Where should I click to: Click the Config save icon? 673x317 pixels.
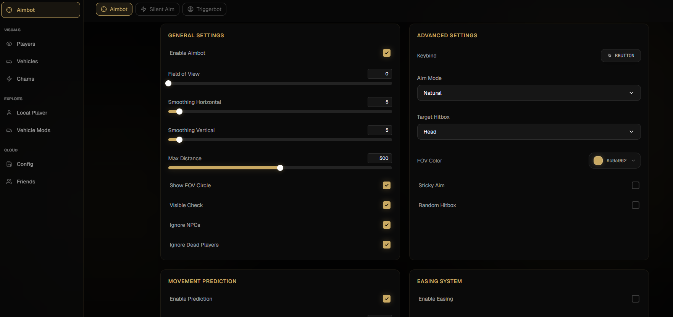click(x=9, y=164)
